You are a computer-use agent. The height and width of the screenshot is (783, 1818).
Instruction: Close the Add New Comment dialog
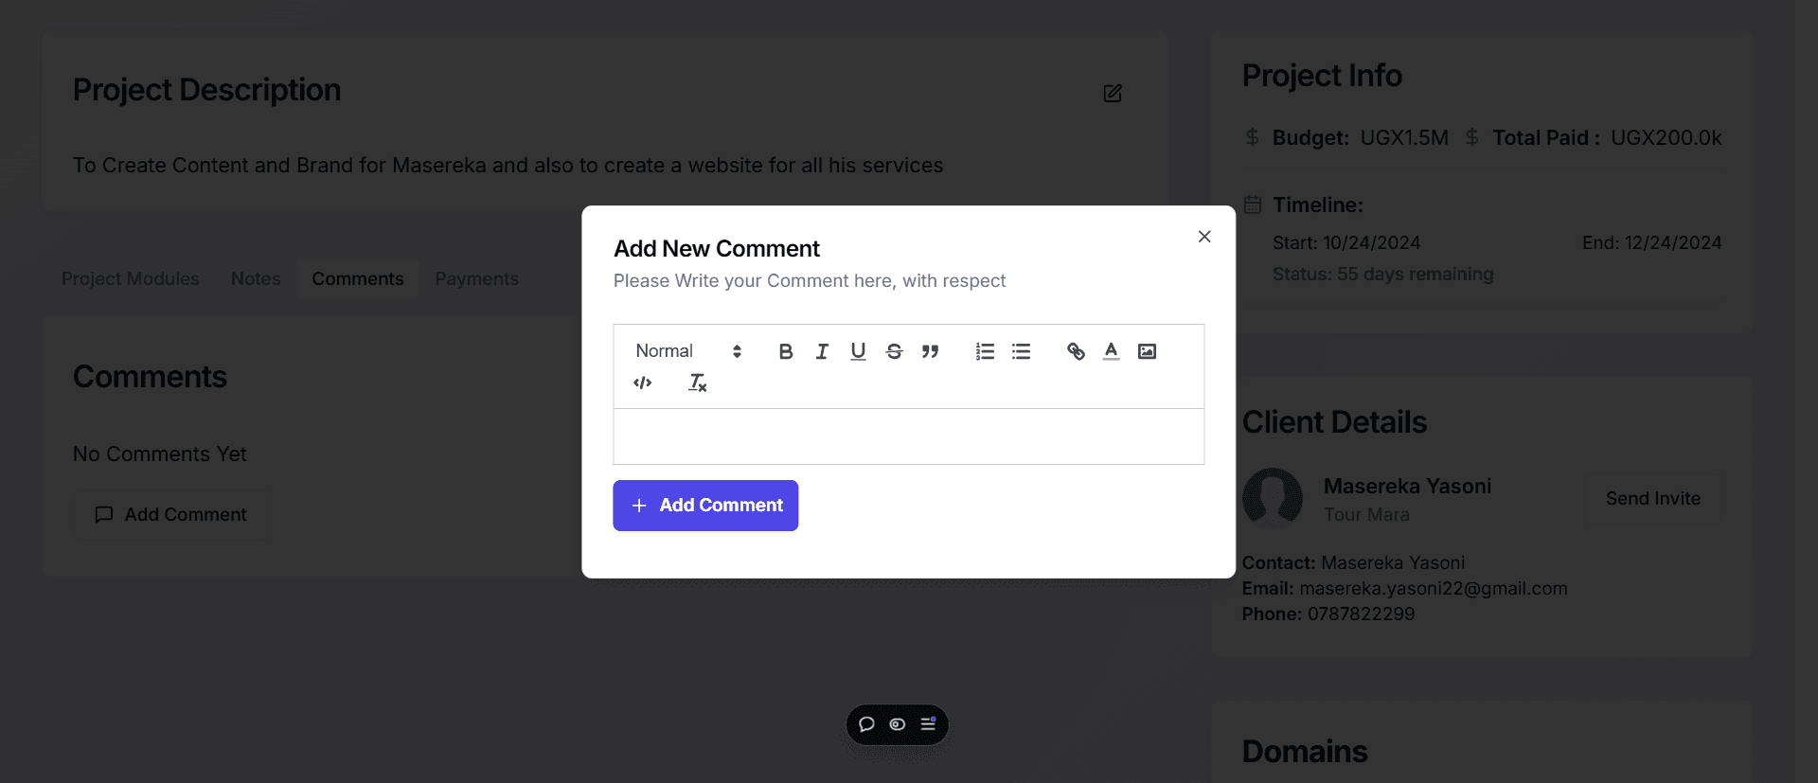click(x=1204, y=237)
